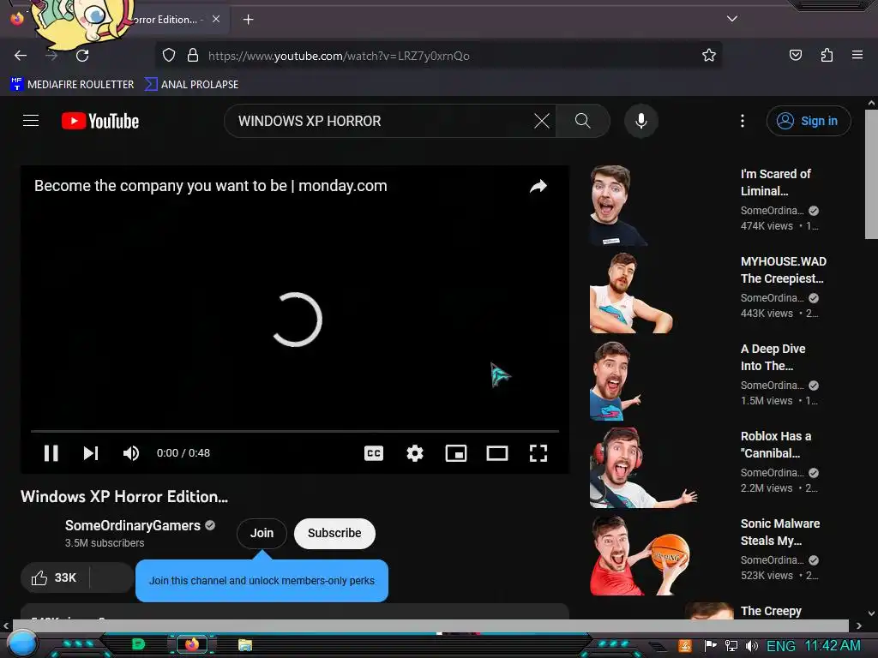Open the network tray icon
This screenshot has height=658, width=878.
coord(731,646)
